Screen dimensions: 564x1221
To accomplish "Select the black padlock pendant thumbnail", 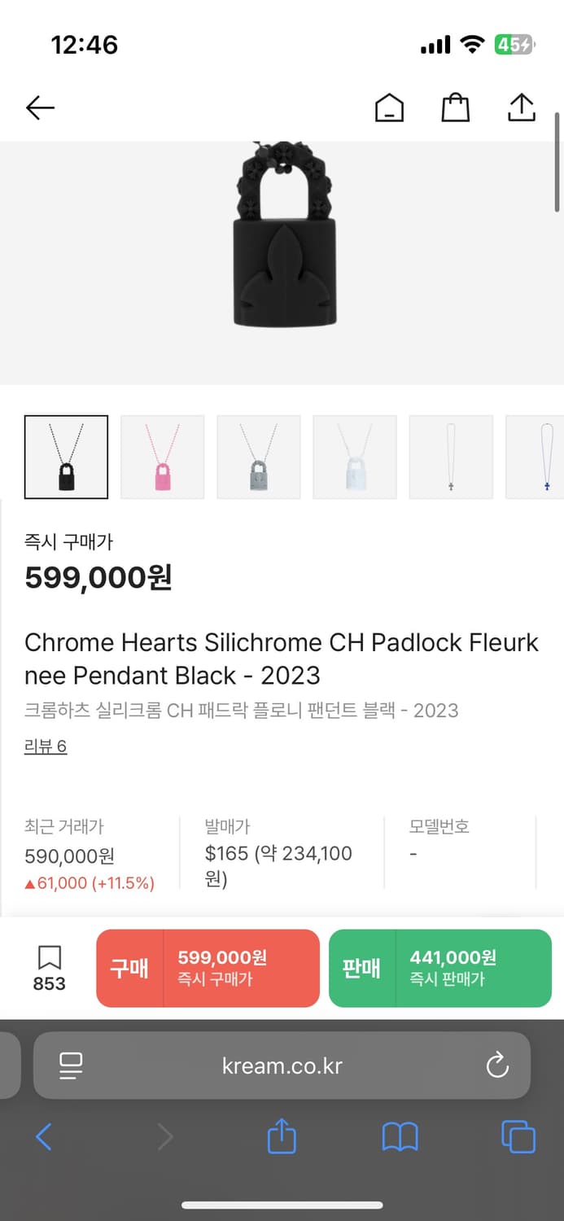I will 67,457.
